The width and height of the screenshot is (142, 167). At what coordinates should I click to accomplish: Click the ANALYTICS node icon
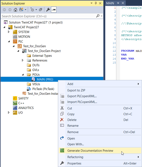[15, 108]
